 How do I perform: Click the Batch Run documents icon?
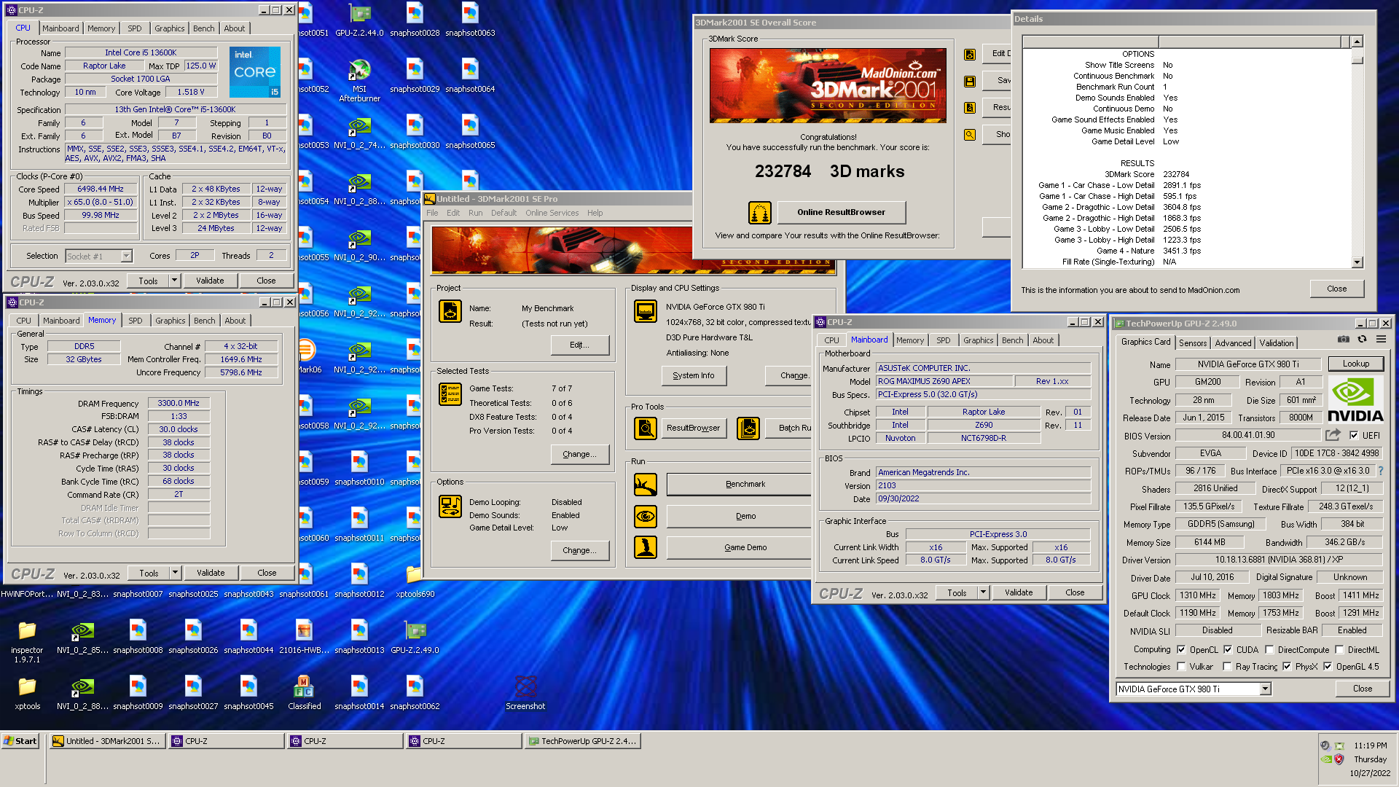(748, 428)
